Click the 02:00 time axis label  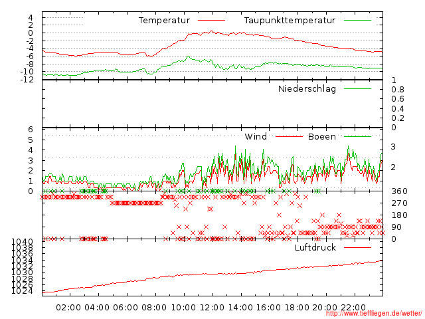point(68,307)
